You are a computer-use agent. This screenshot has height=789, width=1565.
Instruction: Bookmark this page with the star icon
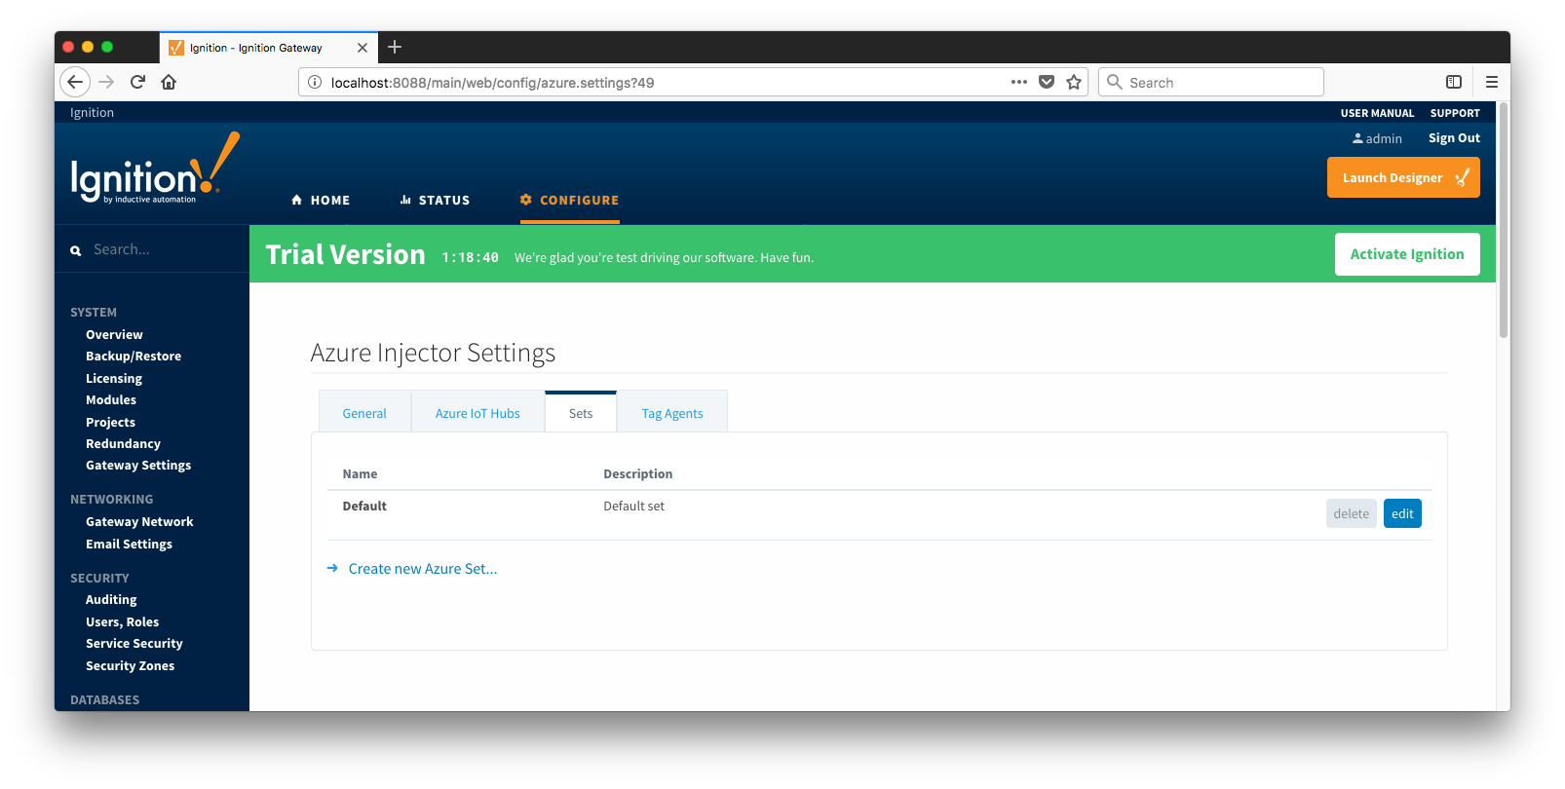click(x=1074, y=82)
